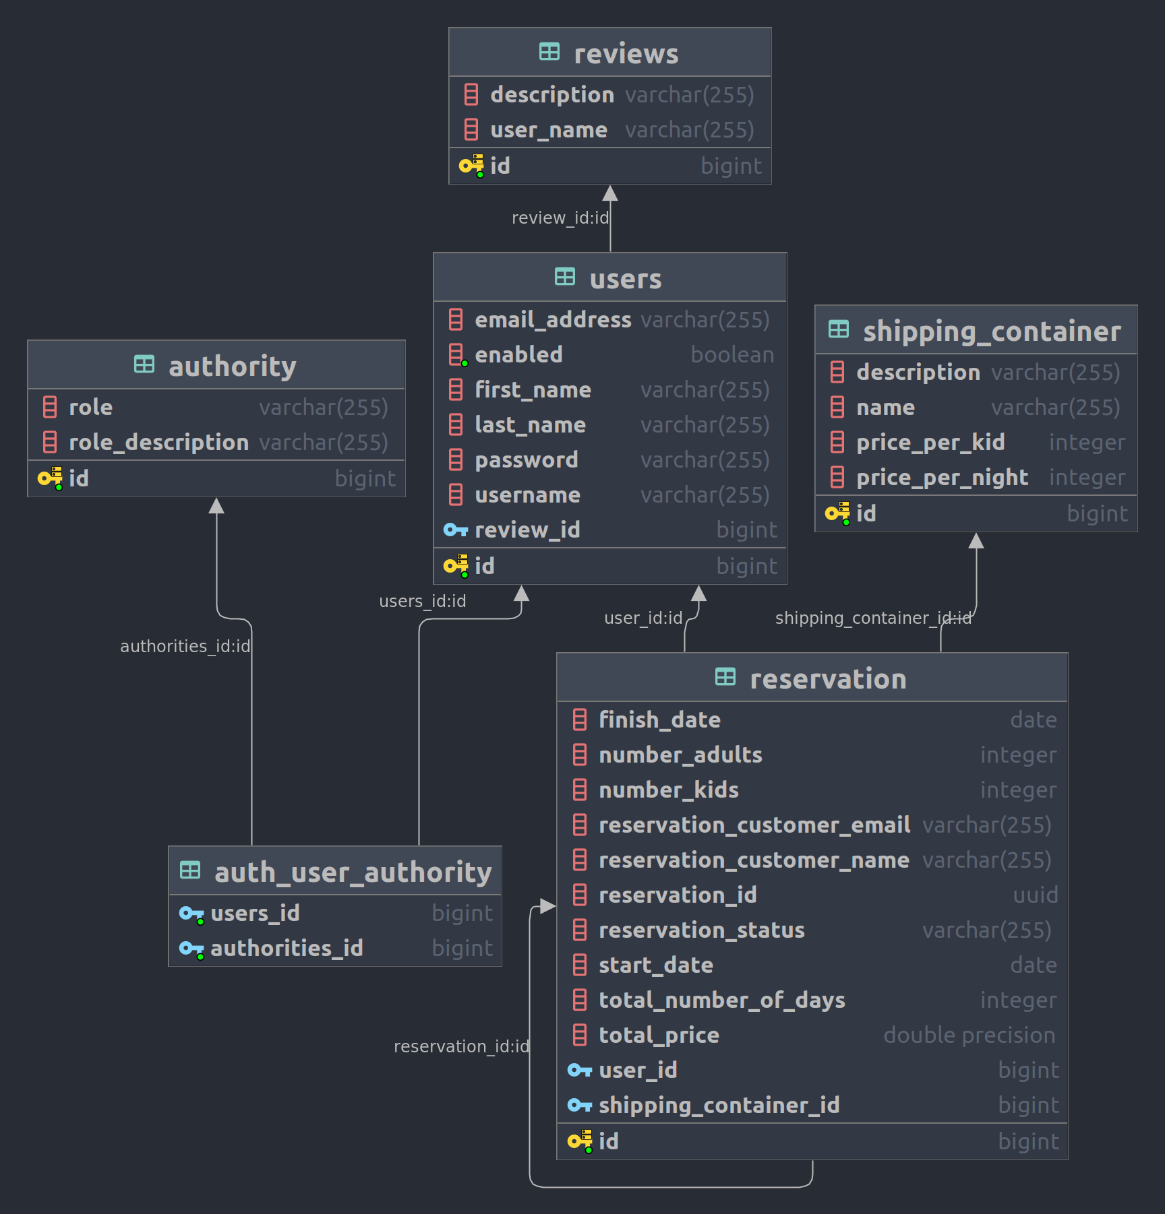Select reservation id primary key icon
The image size is (1165, 1214).
pos(580,1141)
